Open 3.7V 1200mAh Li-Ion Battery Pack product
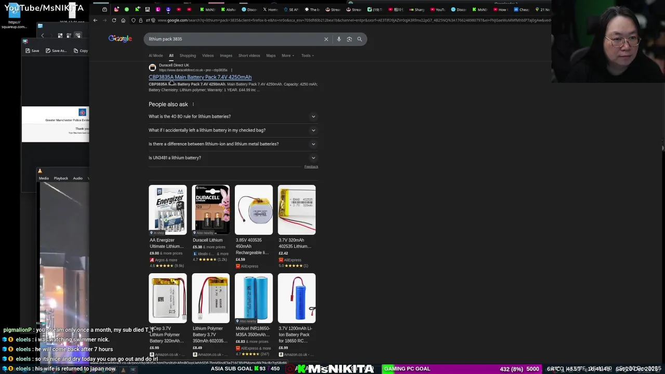This screenshot has height=374, width=665. (x=297, y=315)
